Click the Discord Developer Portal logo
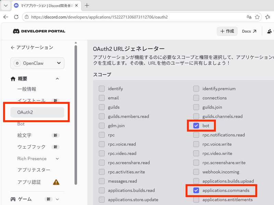 pyautogui.click(x=39, y=31)
